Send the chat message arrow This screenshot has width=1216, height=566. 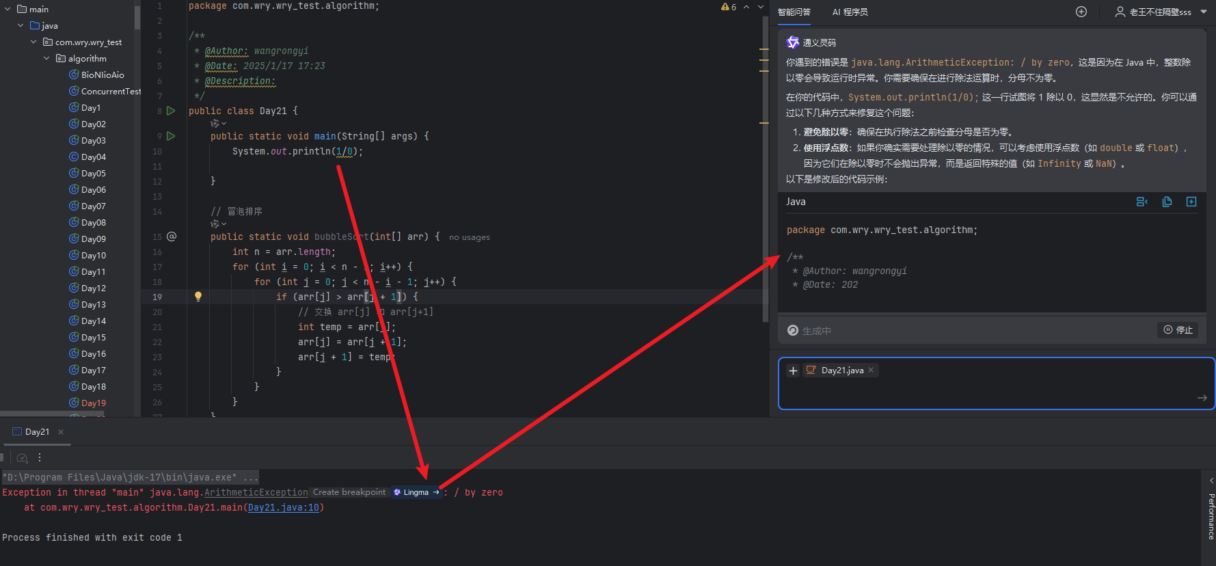[1202, 398]
